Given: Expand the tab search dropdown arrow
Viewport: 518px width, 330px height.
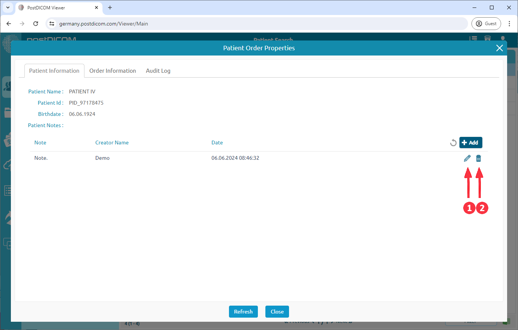Looking at the screenshot, I should pos(8,7).
